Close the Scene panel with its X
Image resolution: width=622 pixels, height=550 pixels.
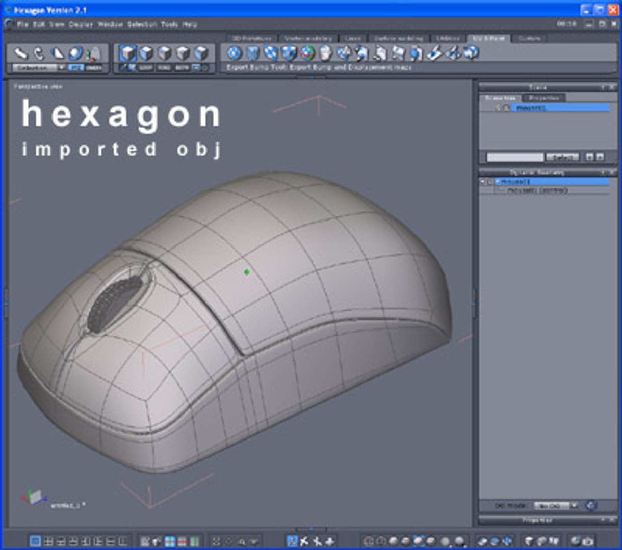[612, 87]
